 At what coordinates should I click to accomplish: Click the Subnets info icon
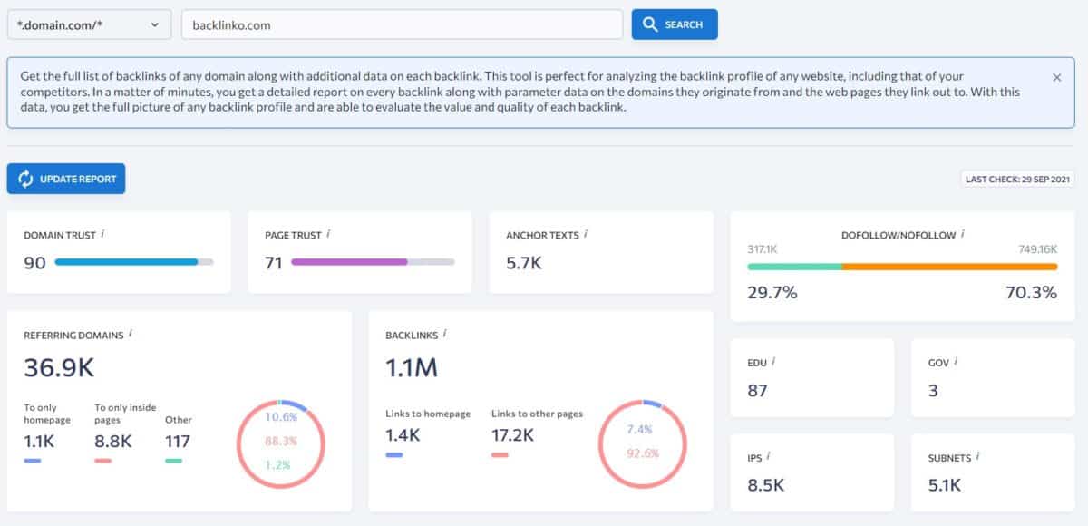click(978, 457)
